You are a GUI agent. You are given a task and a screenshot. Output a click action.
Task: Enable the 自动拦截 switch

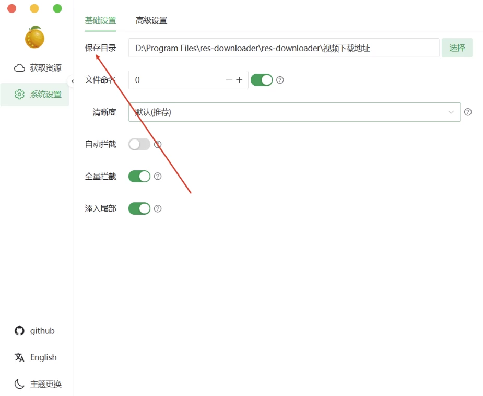pos(139,144)
